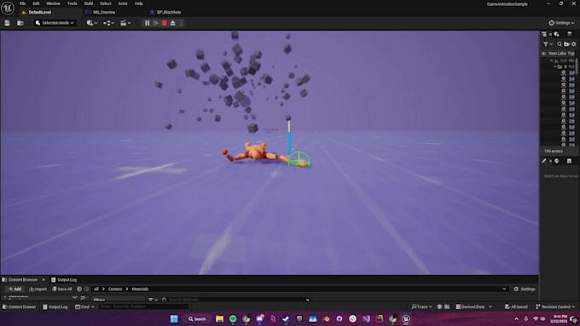
Task: Switch to Output Log panel tab
Action: pyautogui.click(x=64, y=280)
